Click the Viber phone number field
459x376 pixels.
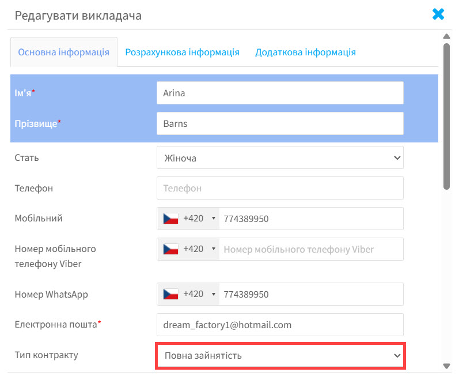click(311, 249)
